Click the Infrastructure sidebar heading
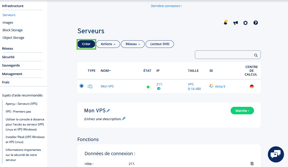The width and height of the screenshot is (288, 167). pyautogui.click(x=13, y=6)
